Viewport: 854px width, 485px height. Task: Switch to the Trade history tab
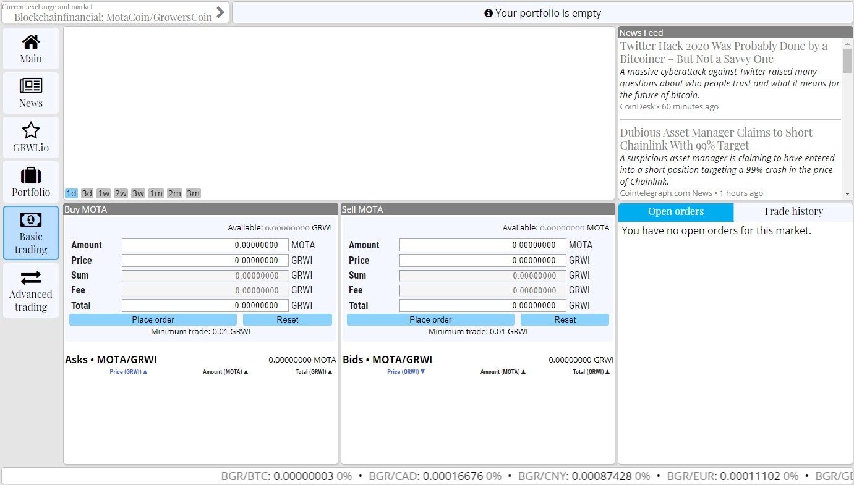pos(793,212)
